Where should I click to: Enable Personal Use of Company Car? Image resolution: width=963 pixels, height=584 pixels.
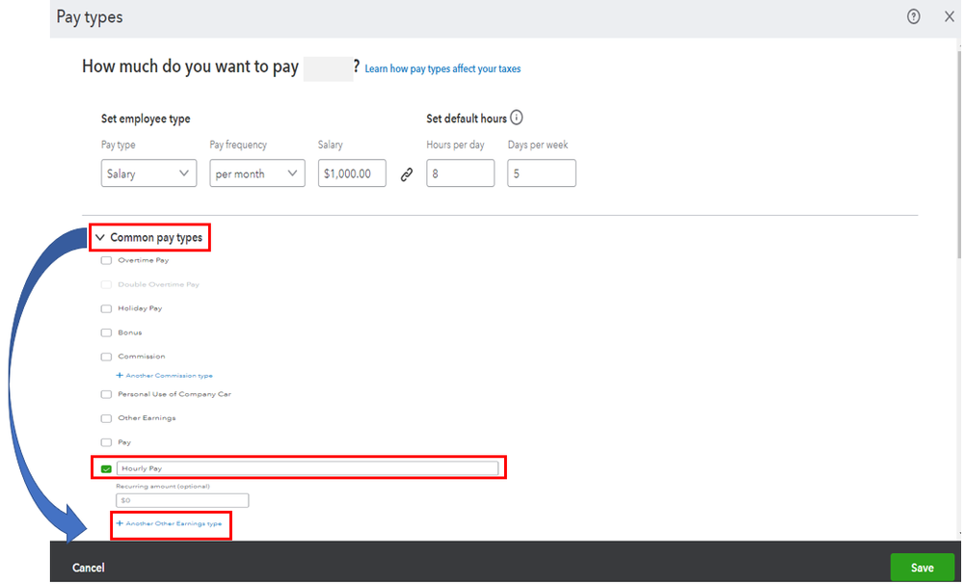106,394
